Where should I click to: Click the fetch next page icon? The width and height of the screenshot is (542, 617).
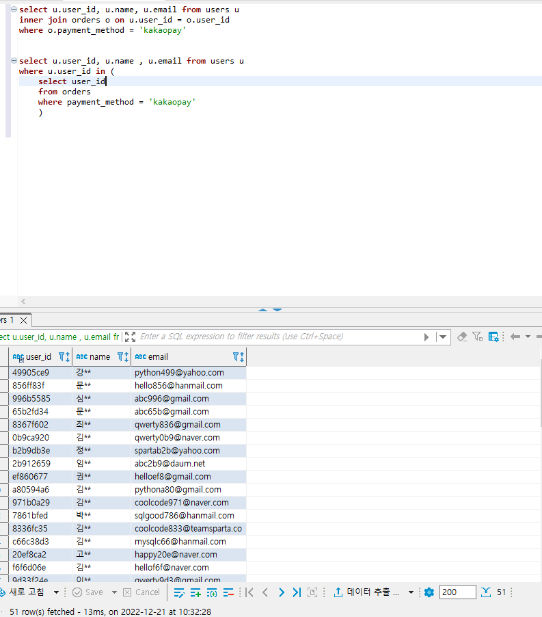[x=312, y=592]
